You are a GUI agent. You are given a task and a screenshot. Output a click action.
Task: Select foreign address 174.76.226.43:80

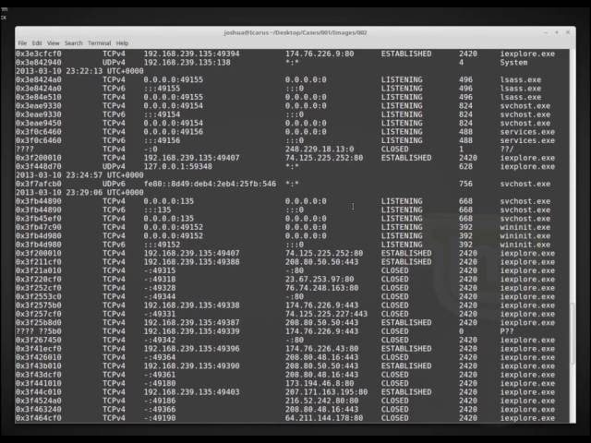coord(321,349)
